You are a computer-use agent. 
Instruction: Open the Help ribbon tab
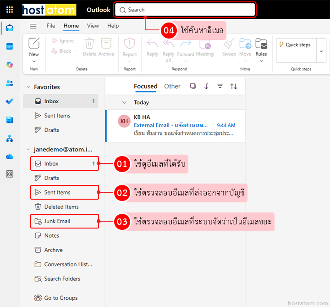click(113, 26)
